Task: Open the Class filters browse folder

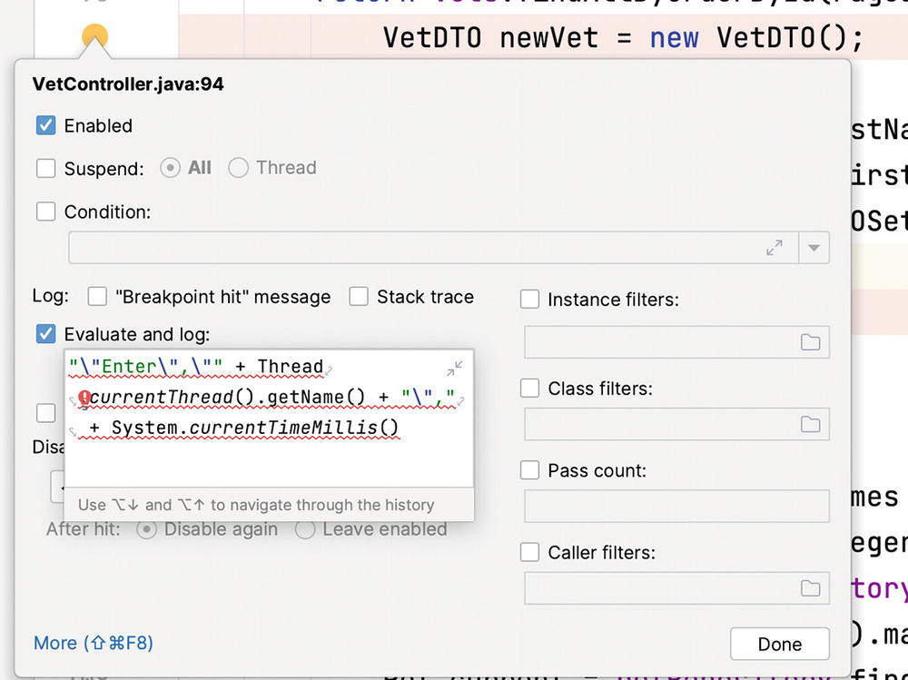Action: coord(810,424)
